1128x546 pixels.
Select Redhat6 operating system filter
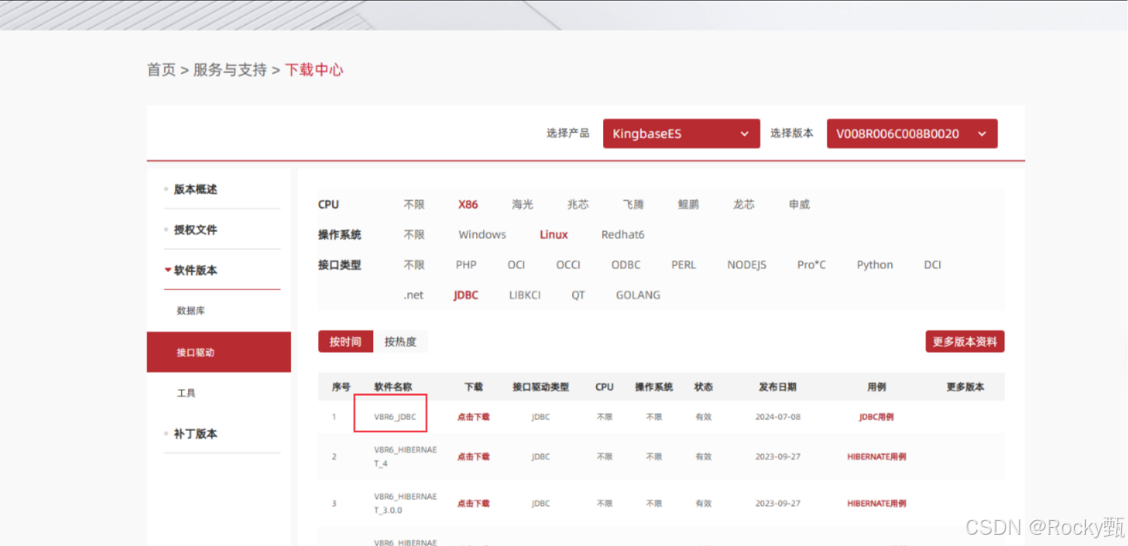(x=623, y=234)
